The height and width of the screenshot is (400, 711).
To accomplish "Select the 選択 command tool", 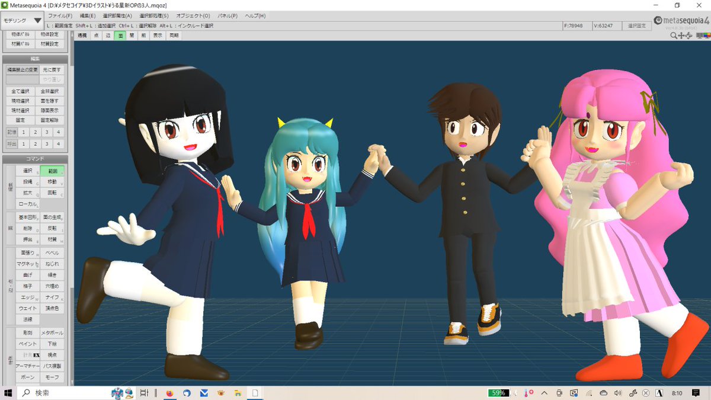I will click(x=27, y=171).
